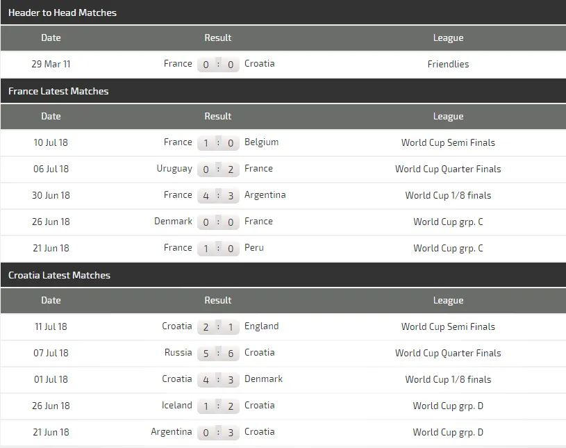The image size is (566, 448).
Task: Click World Cup Semi Finals in France–Belgium row
Action: (x=448, y=142)
